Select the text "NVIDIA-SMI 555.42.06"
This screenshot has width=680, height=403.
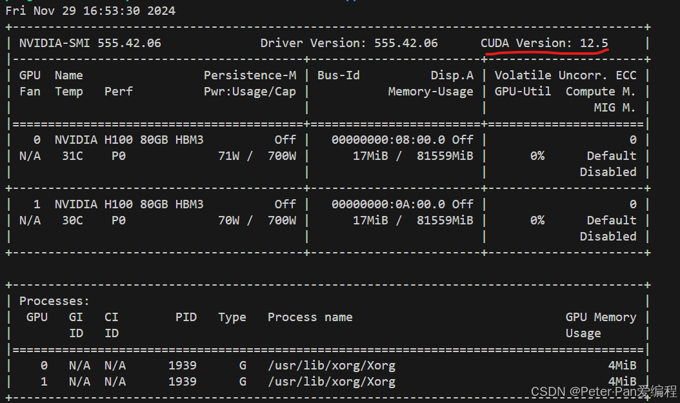pyautogui.click(x=90, y=43)
